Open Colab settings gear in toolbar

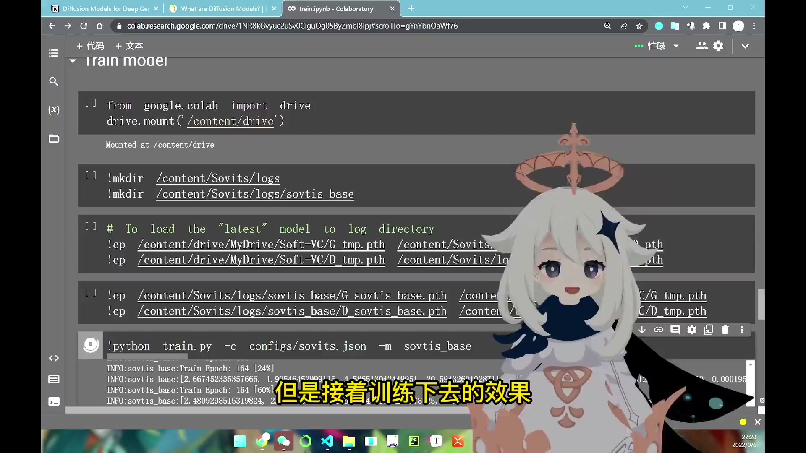coord(719,46)
